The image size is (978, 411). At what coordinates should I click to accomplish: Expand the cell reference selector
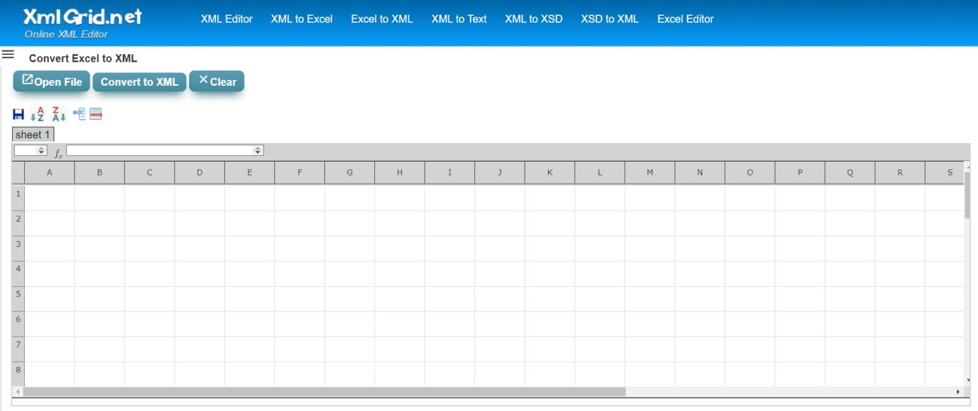click(42, 150)
